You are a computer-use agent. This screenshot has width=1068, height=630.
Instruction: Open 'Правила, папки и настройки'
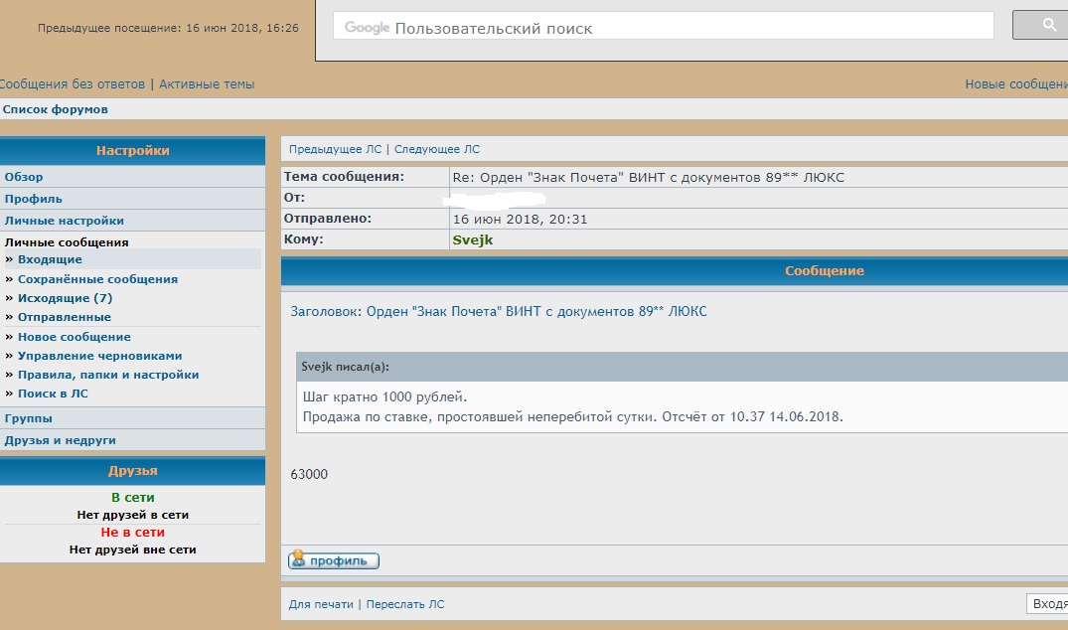point(108,375)
